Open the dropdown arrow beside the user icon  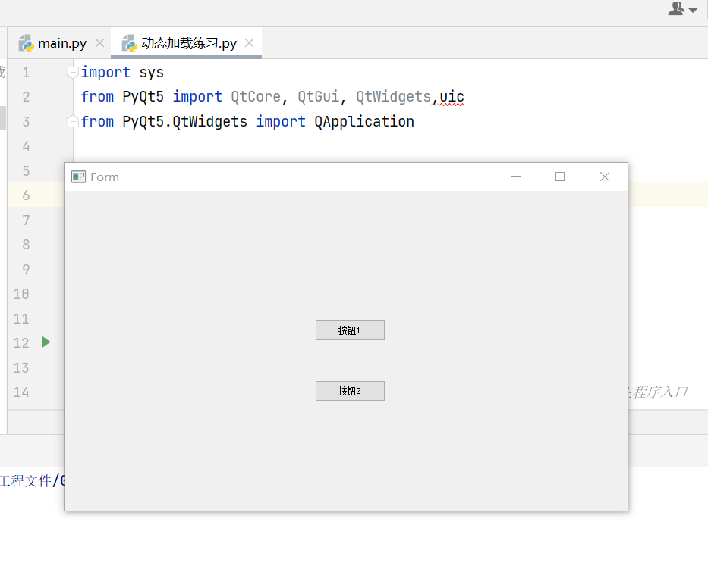[x=693, y=9]
